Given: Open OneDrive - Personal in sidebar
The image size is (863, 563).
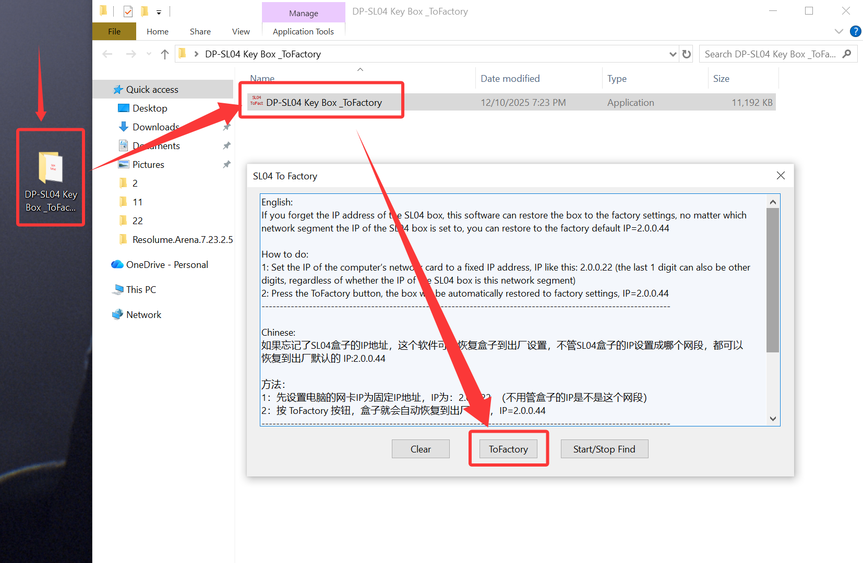Looking at the screenshot, I should click(x=166, y=265).
